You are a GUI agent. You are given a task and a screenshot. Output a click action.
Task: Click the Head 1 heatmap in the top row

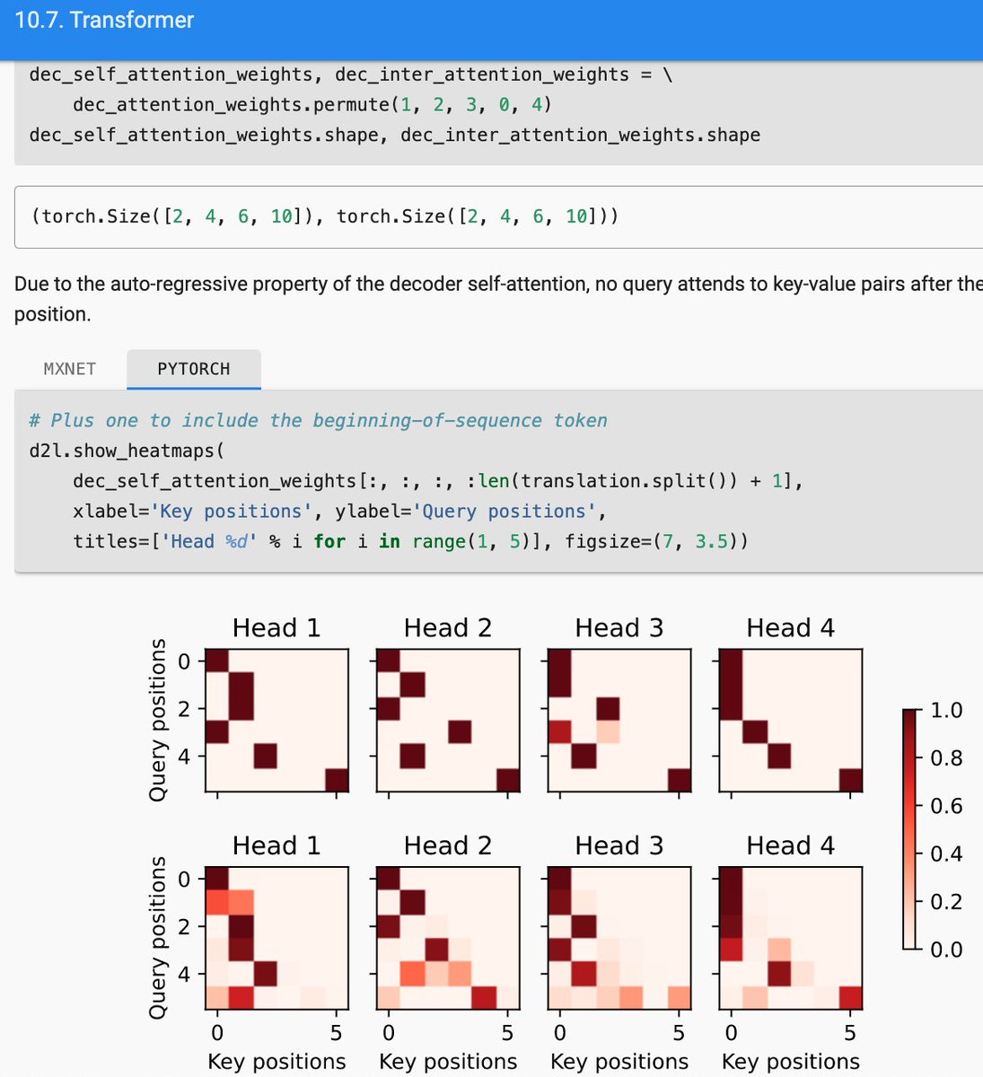pyautogui.click(x=276, y=718)
